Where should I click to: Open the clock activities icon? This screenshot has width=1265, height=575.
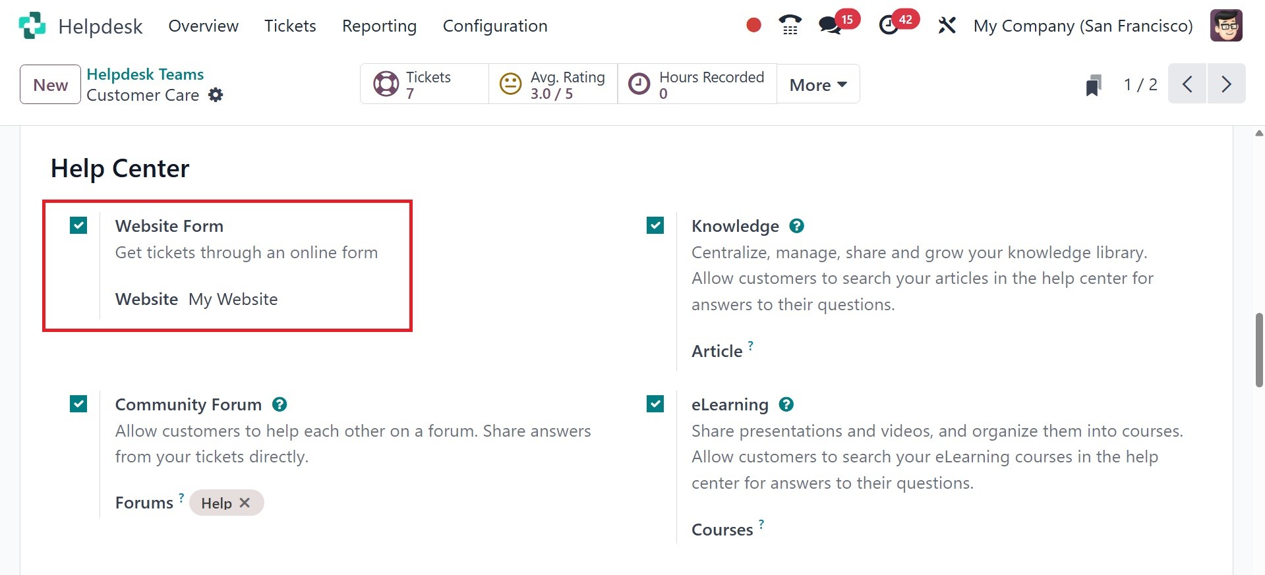(x=889, y=26)
